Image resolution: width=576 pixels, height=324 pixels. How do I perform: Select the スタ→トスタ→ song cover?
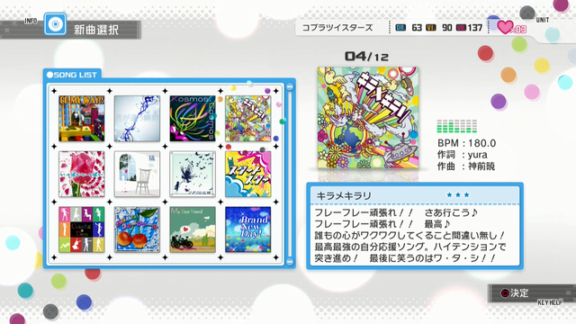pos(248,174)
